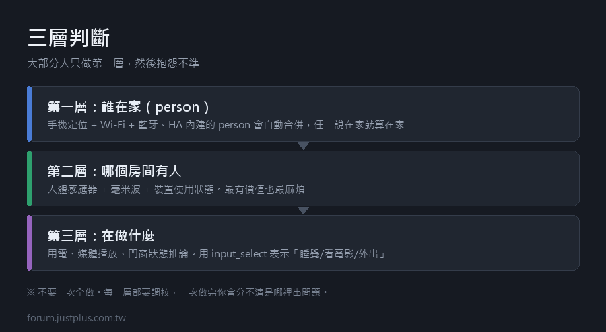606x332 pixels.
Task: Select the 第三層：在做什麼 card title
Action: click(101, 236)
